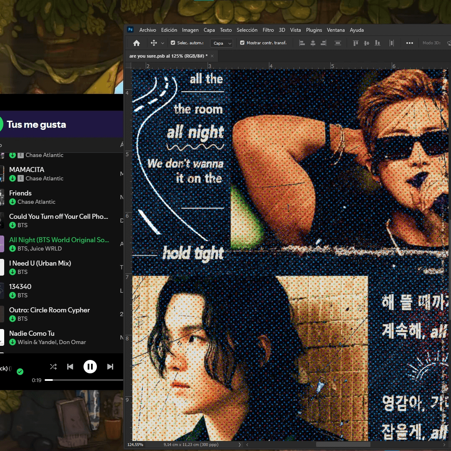Open the Capa menu
Screen dimensions: 451x451
click(x=209, y=30)
